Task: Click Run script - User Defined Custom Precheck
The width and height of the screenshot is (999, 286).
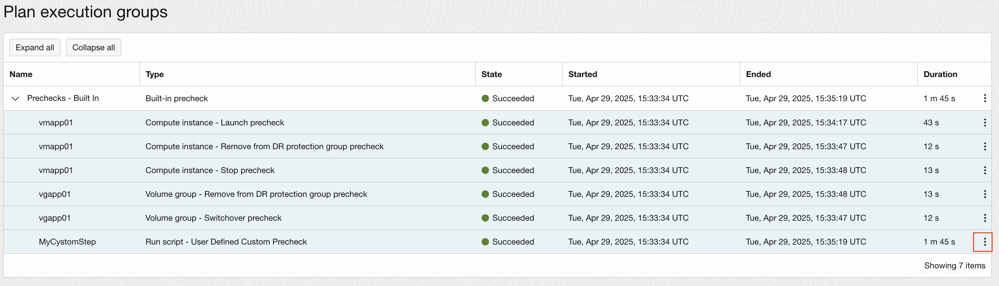Action: (x=226, y=242)
